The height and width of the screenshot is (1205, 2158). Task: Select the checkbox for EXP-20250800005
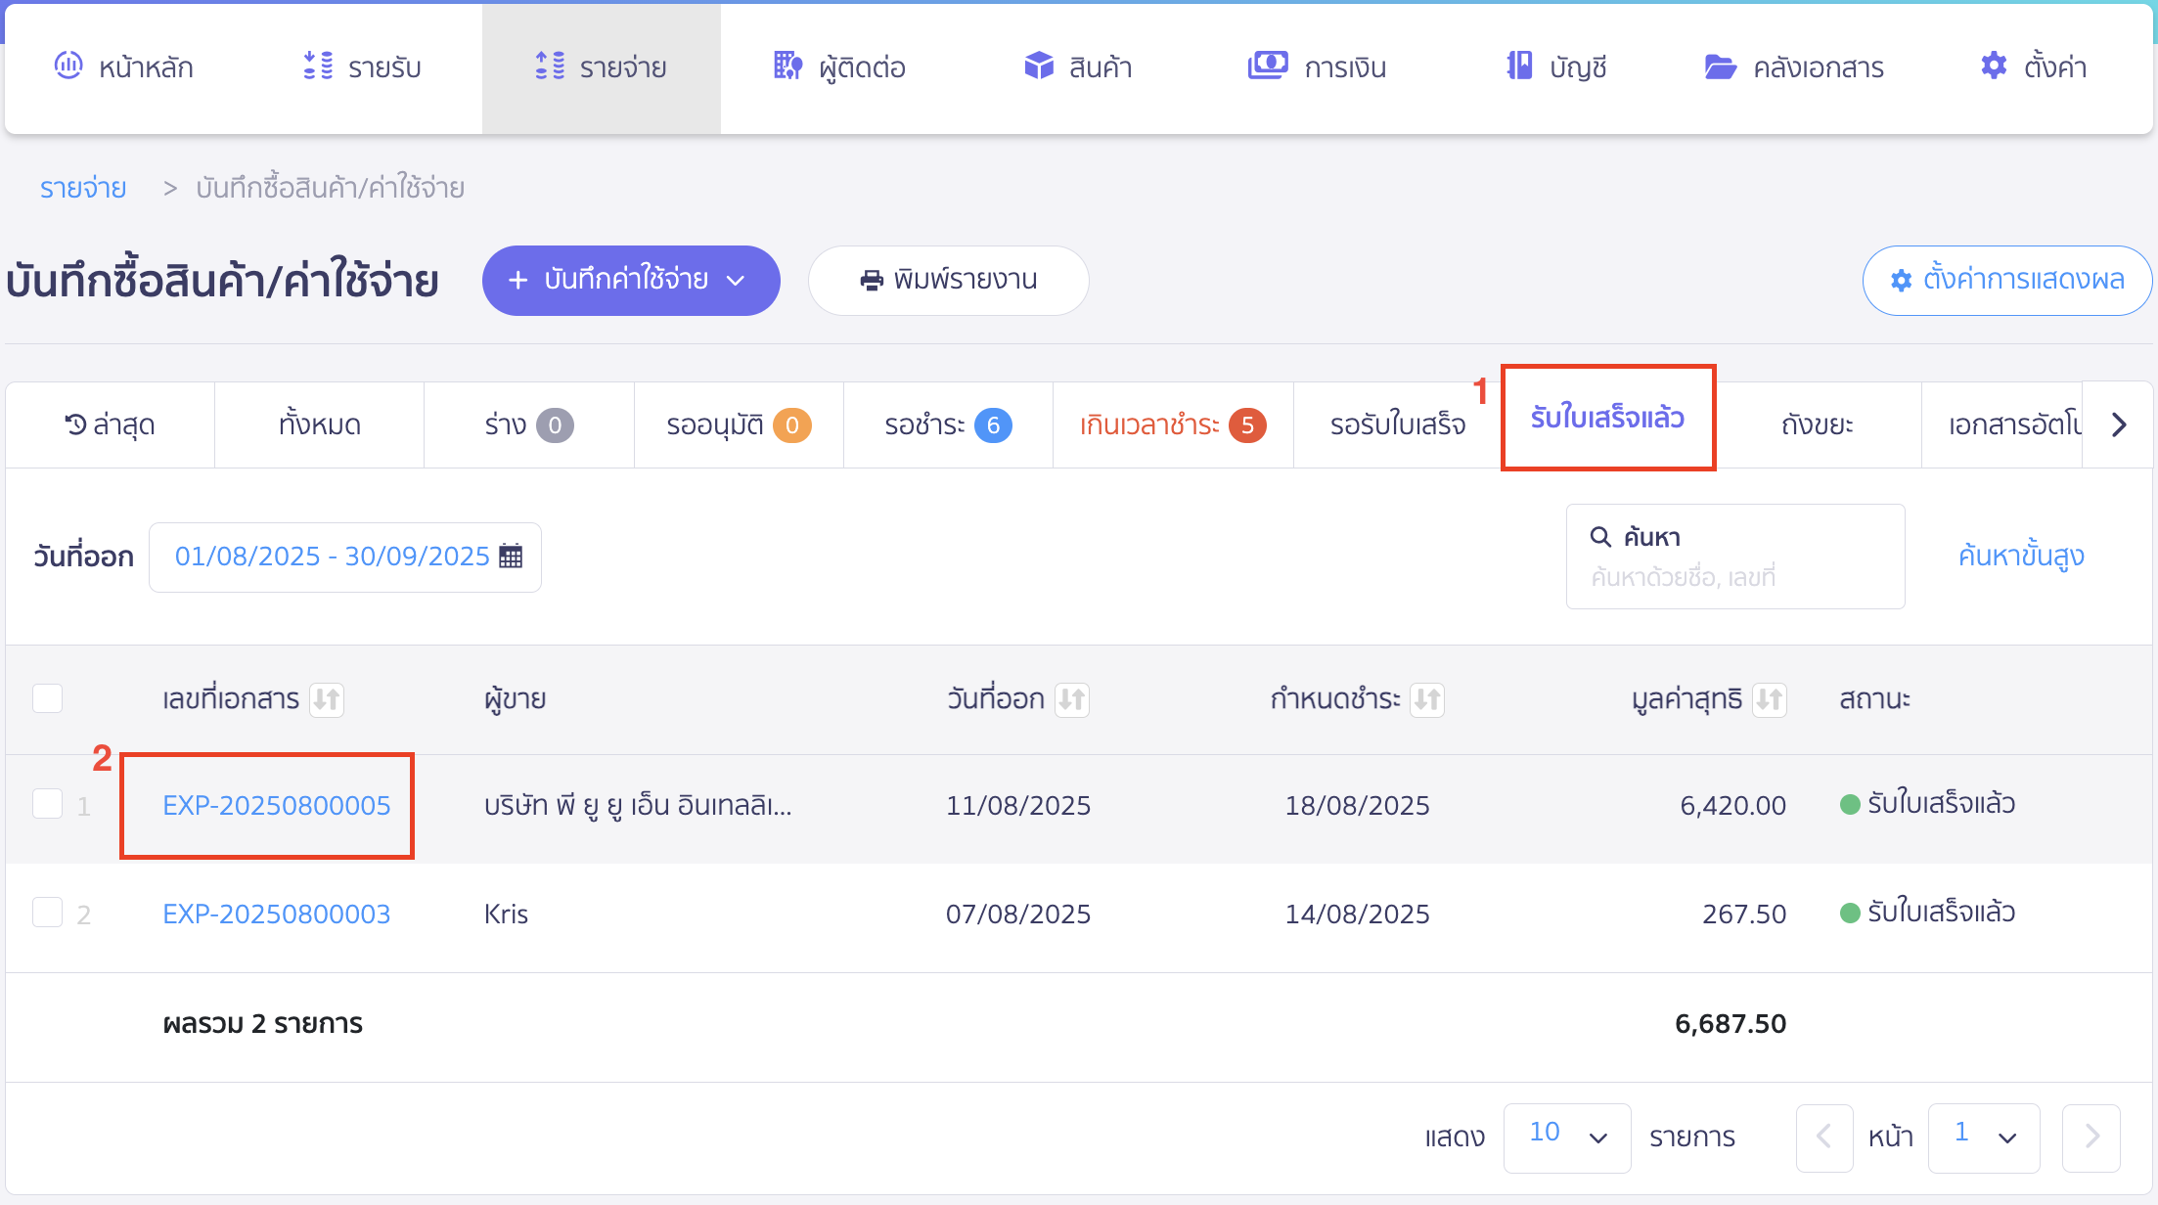(x=47, y=804)
